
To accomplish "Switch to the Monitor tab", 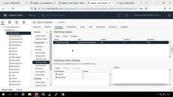I will (48, 27).
